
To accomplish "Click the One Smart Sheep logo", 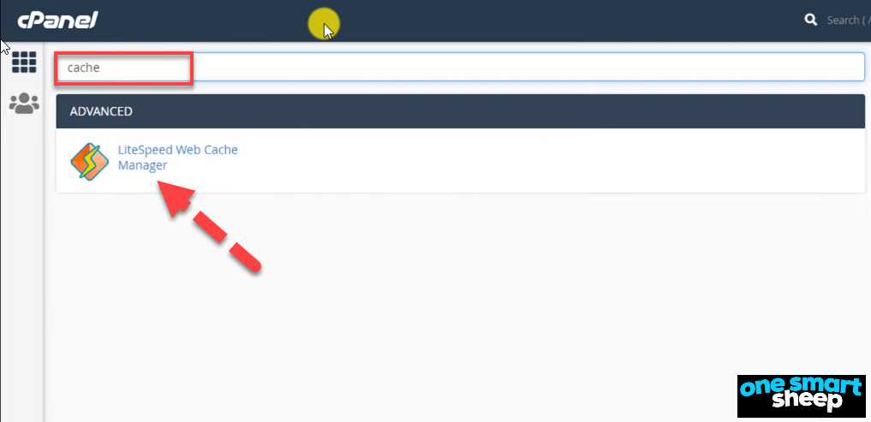I will pyautogui.click(x=801, y=396).
